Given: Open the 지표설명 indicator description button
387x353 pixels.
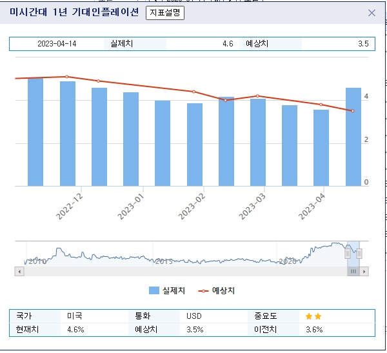Looking at the screenshot, I should pos(165,13).
